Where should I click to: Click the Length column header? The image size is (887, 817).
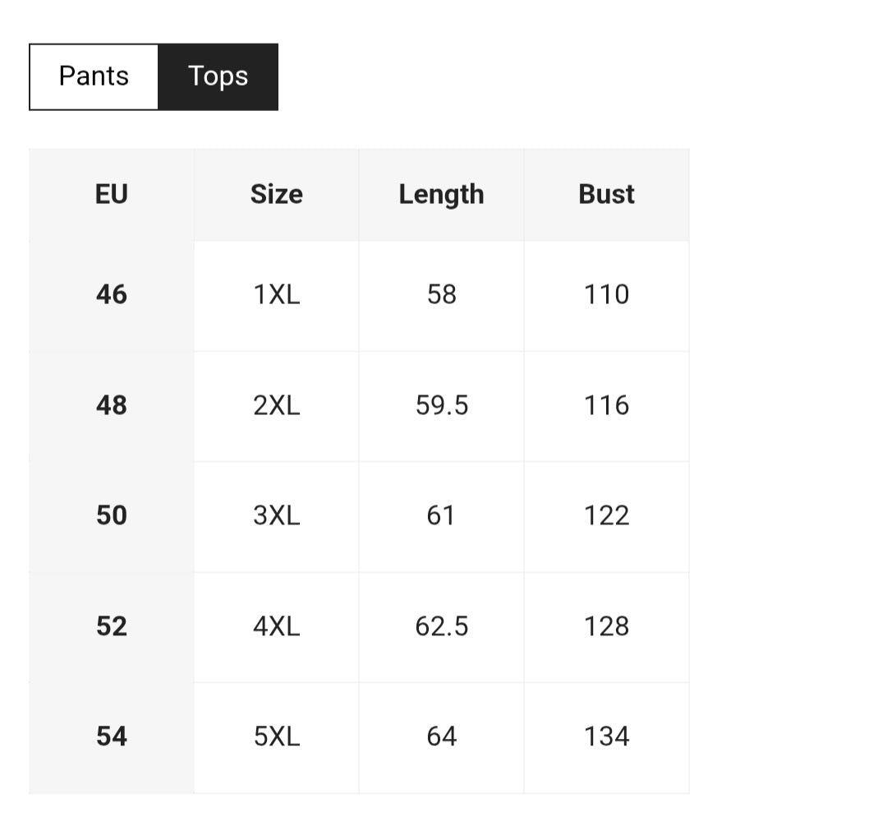(441, 195)
